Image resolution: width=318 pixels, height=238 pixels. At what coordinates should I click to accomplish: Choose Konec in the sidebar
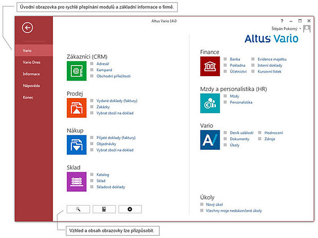click(x=34, y=98)
